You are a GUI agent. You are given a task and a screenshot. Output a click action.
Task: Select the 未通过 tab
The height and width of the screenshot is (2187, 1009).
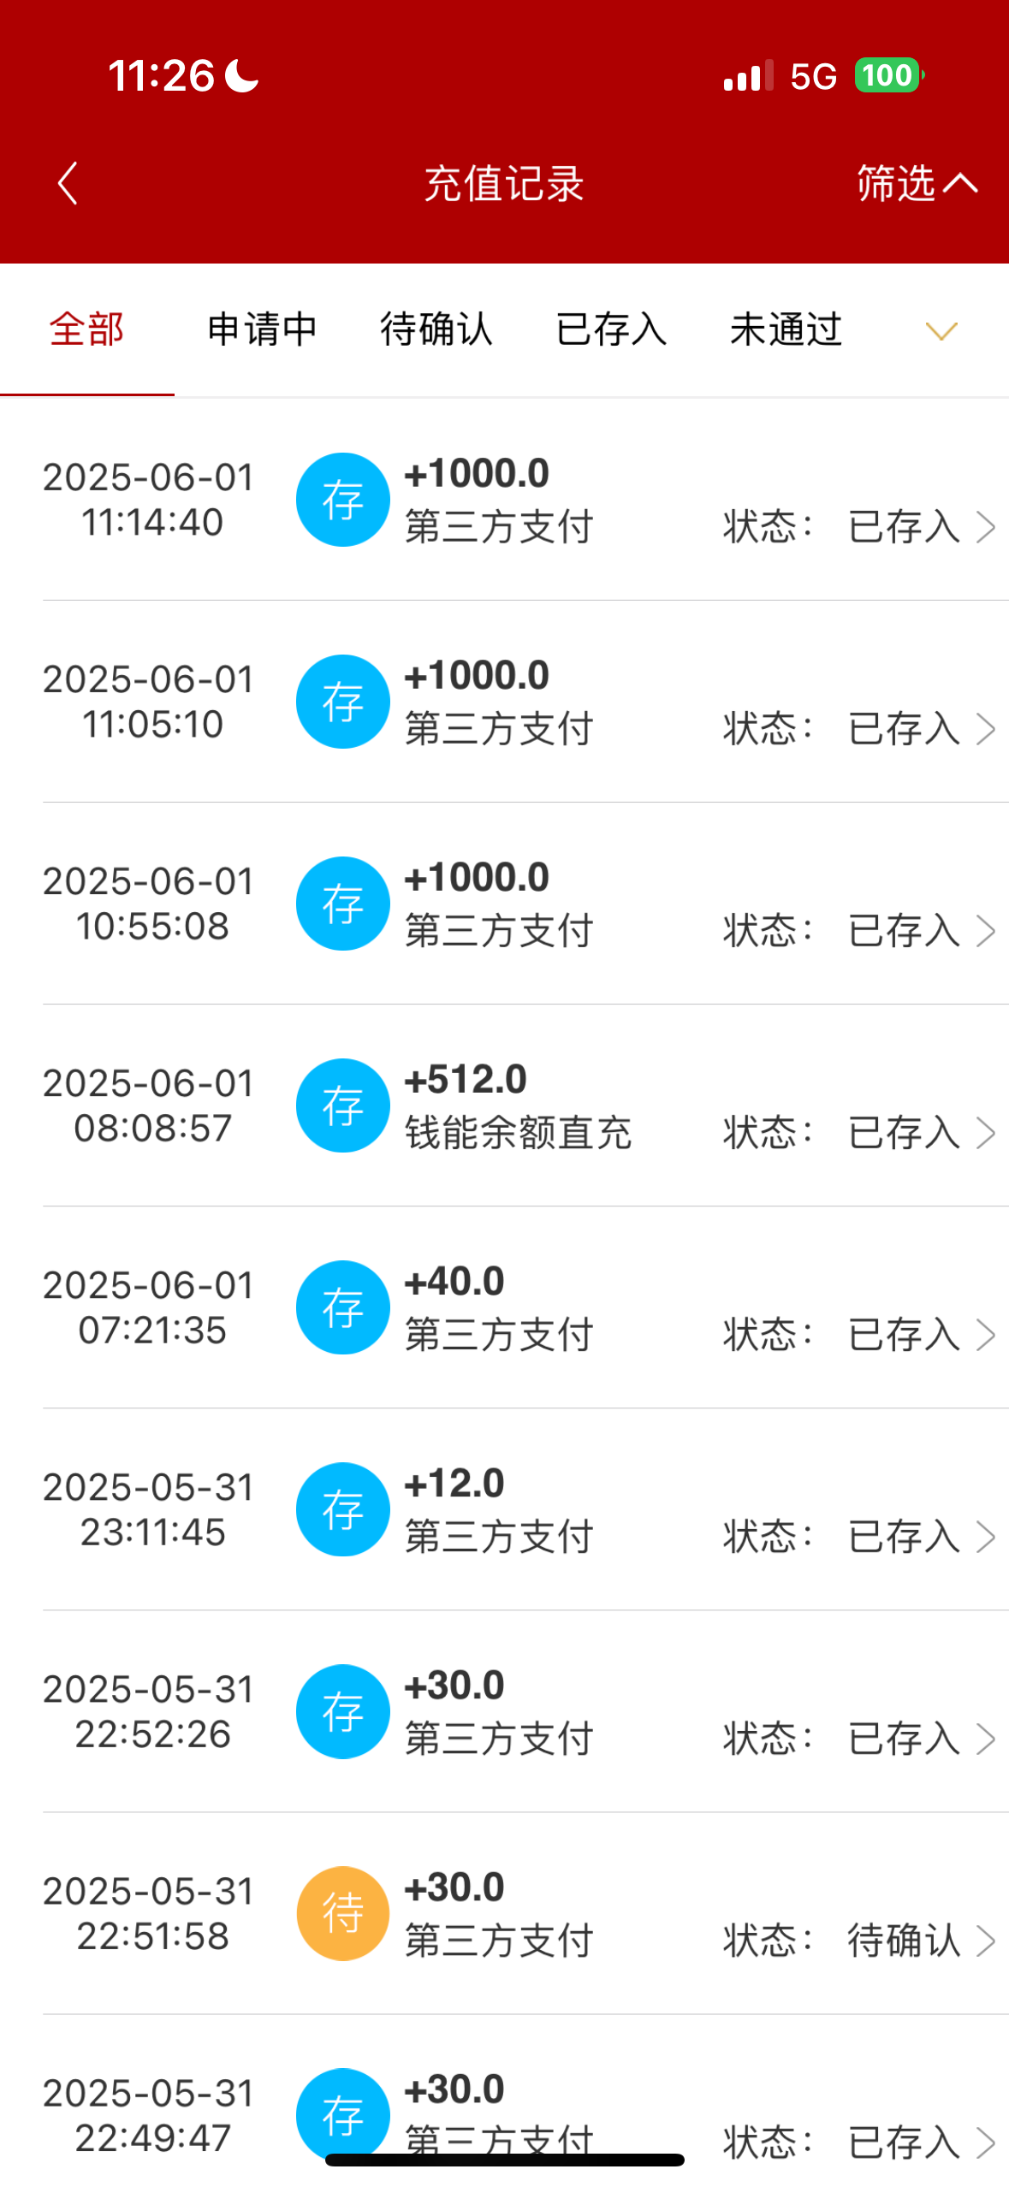(786, 330)
